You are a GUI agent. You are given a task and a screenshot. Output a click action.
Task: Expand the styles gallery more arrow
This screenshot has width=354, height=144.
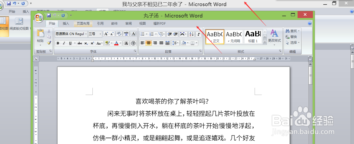(x=265, y=42)
